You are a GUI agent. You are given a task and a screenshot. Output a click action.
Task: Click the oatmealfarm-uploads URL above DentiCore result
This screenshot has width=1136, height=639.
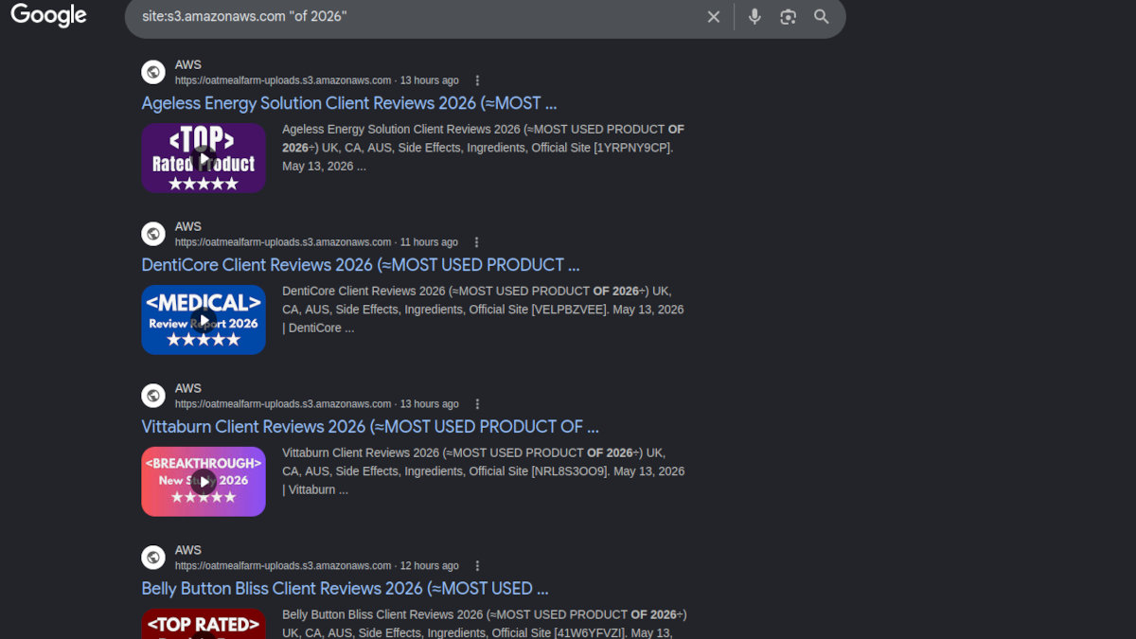click(x=283, y=242)
